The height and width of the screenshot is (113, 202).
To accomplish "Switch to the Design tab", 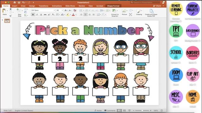I will coord(32,6).
